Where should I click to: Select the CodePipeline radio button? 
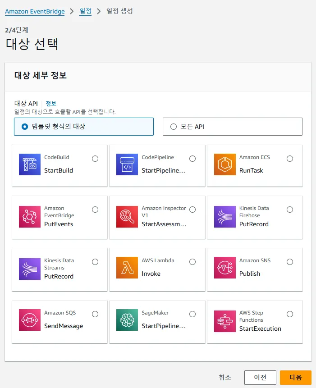click(x=192, y=159)
